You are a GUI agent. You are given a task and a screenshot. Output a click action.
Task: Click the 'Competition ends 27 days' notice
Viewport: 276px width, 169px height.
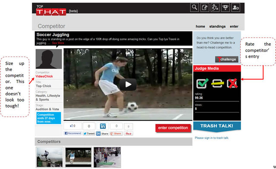(49, 118)
